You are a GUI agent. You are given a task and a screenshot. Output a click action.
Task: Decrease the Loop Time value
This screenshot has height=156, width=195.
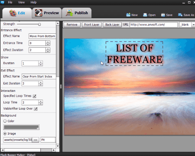coord(41,104)
